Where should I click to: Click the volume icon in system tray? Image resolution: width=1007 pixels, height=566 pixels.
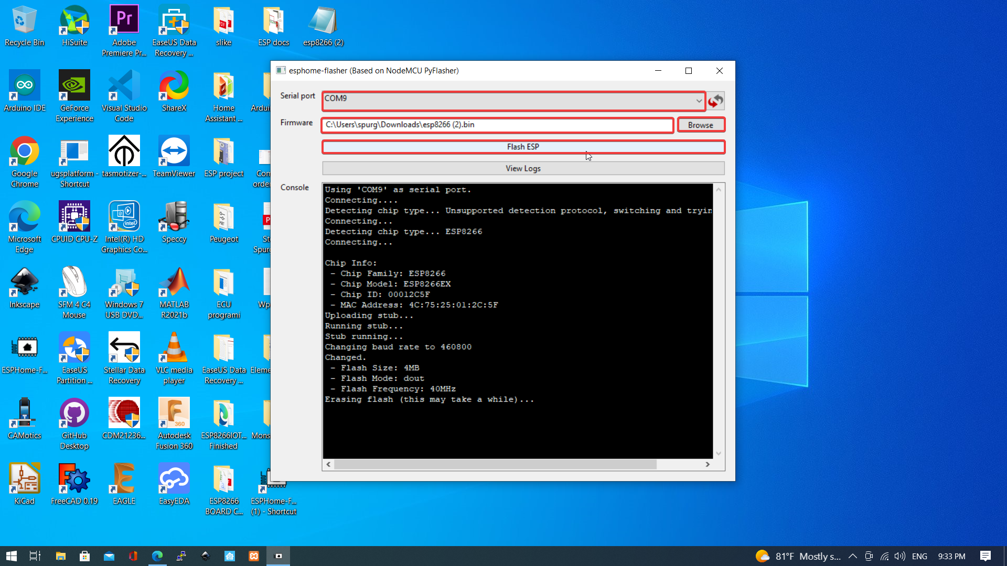900,556
